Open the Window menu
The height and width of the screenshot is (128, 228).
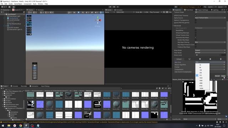point(40,4)
